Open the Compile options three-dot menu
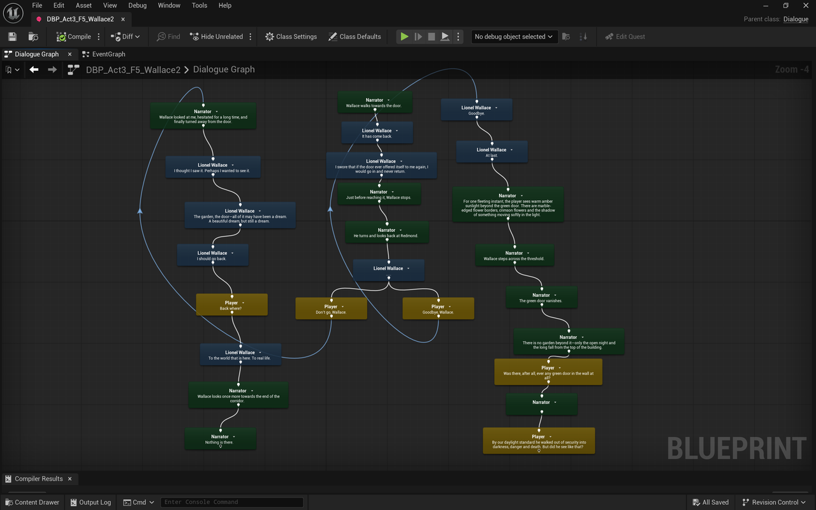Viewport: 816px width, 510px height. (99, 36)
